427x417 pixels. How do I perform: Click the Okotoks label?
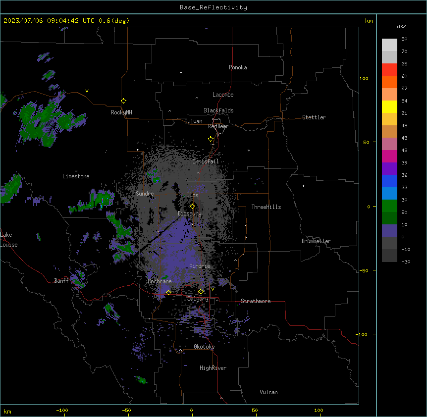coord(204,347)
